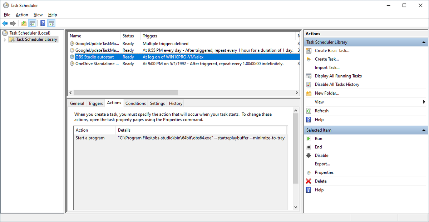Click the Properties action link
The image size is (429, 222).
tap(324, 172)
